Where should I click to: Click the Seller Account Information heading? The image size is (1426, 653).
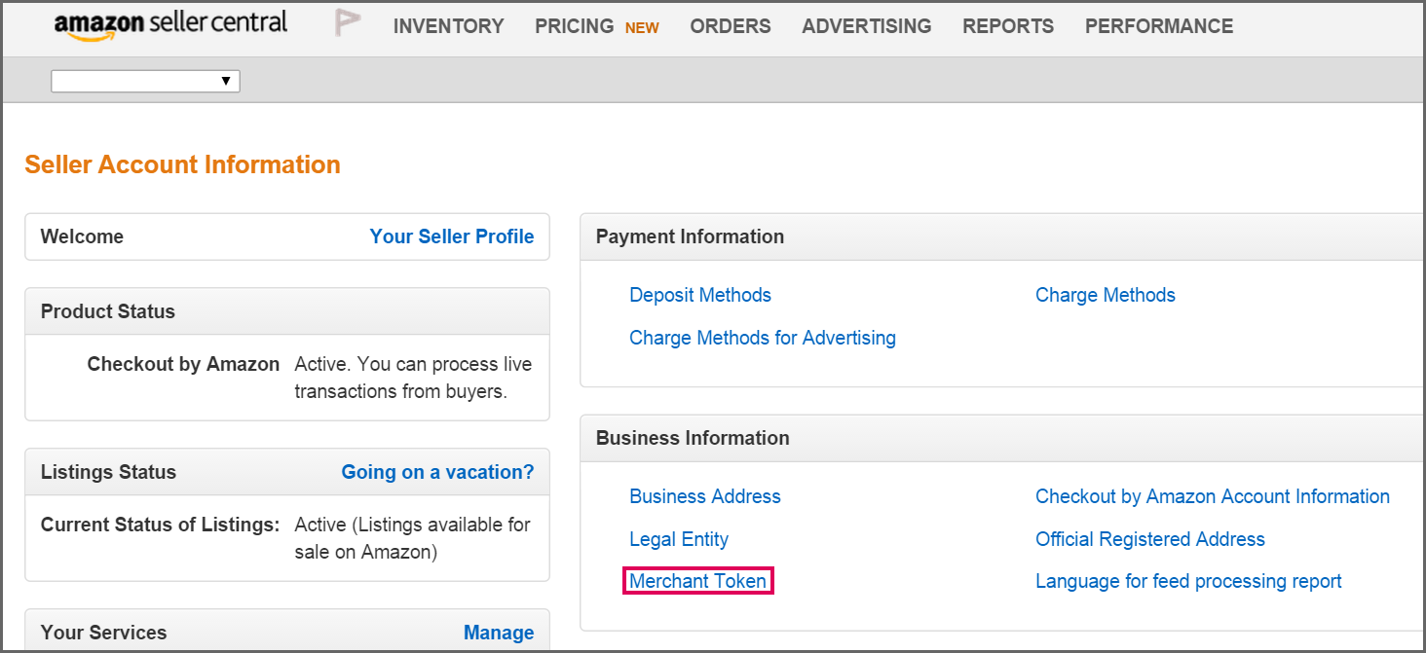tap(183, 164)
